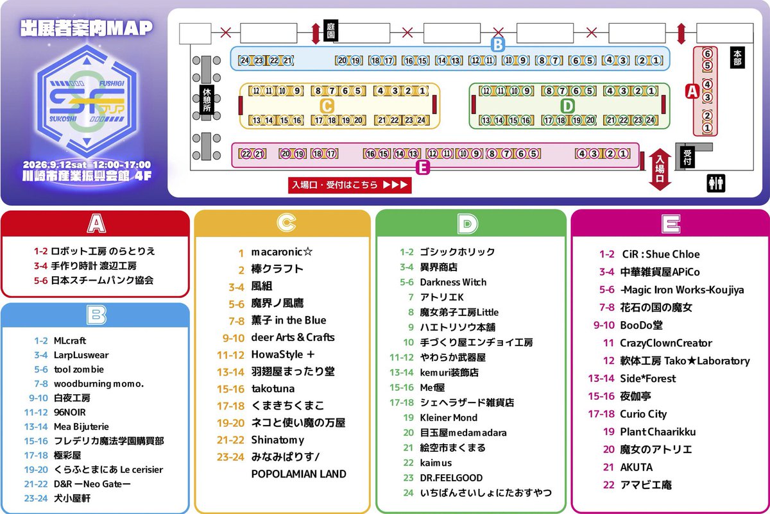Click booth 13 in the yellow C island

pyautogui.click(x=256, y=120)
